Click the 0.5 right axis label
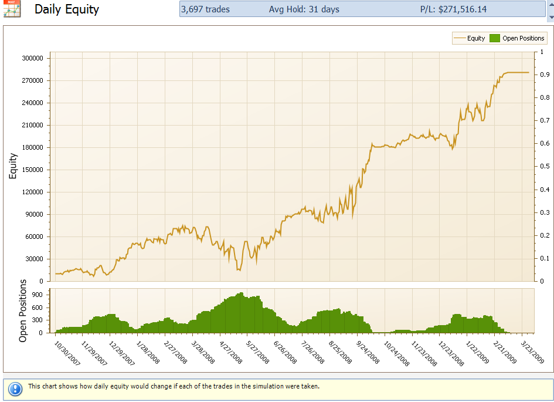This screenshot has height=402, width=554. 545,166
